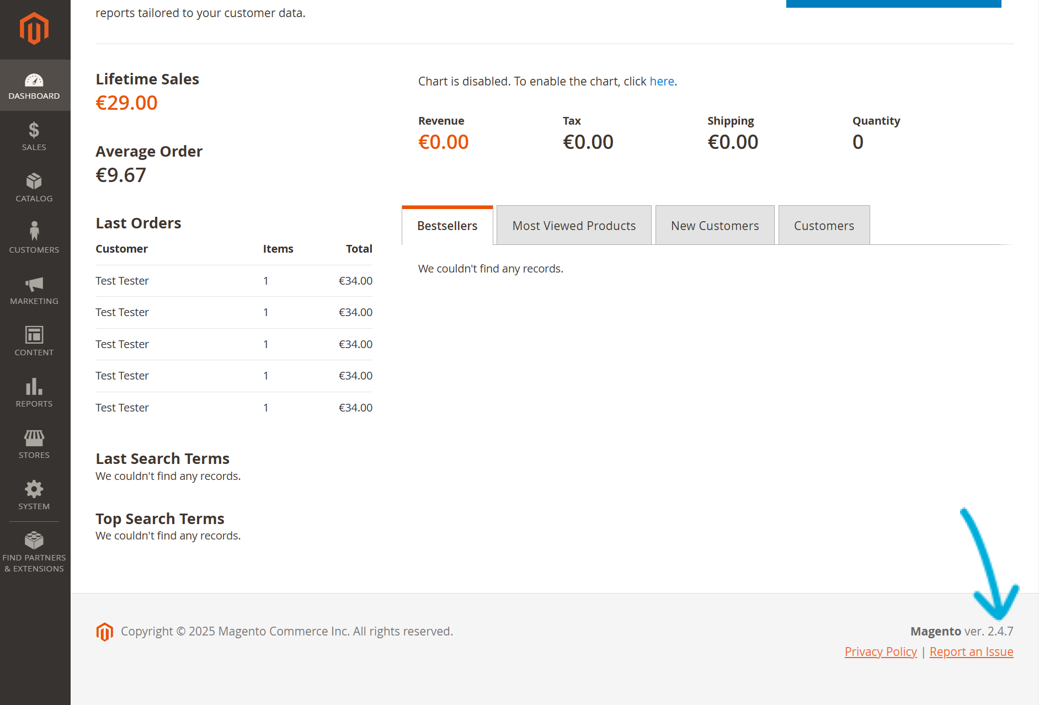Open the New Customers tab
This screenshot has width=1039, height=705.
715,225
